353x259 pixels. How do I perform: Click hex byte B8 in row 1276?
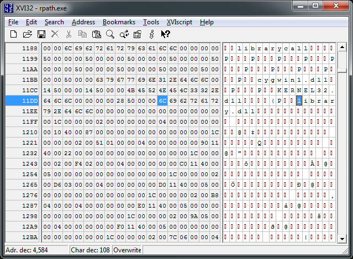point(215,195)
